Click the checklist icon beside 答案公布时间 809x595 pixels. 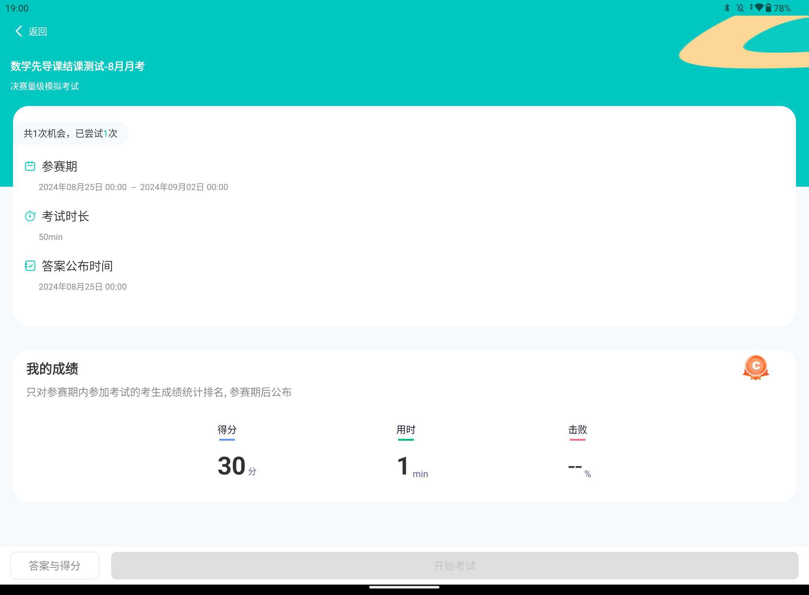(30, 266)
